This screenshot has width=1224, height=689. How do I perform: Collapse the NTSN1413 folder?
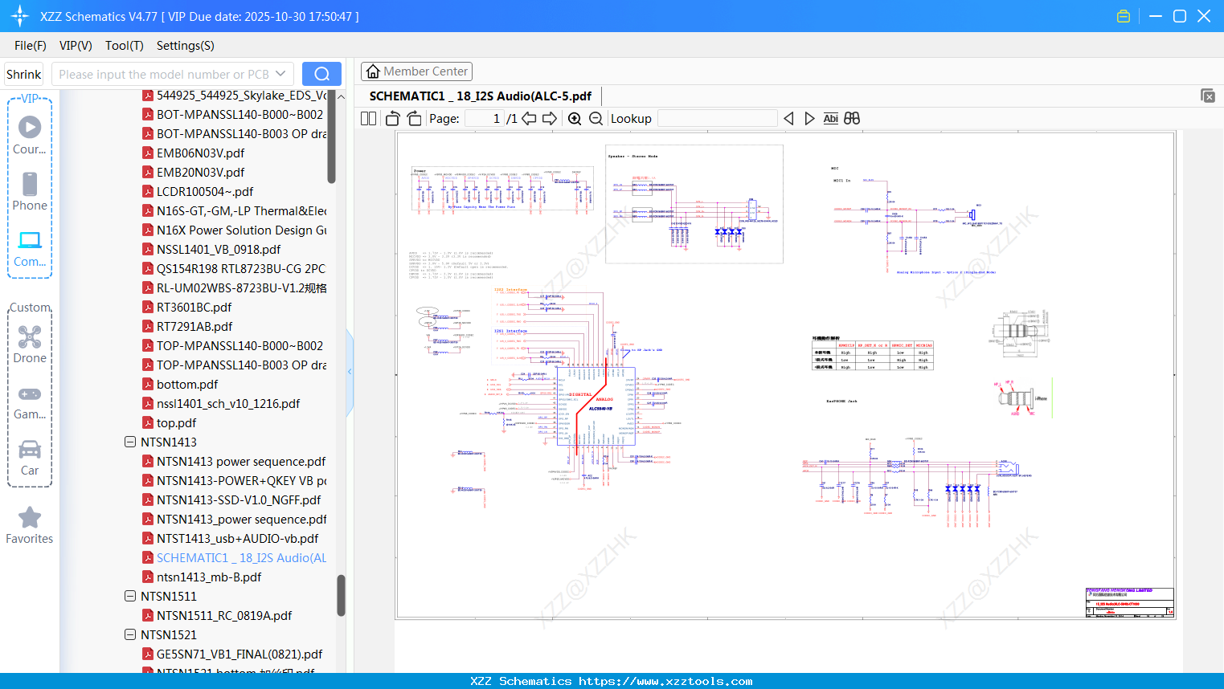pyautogui.click(x=130, y=442)
